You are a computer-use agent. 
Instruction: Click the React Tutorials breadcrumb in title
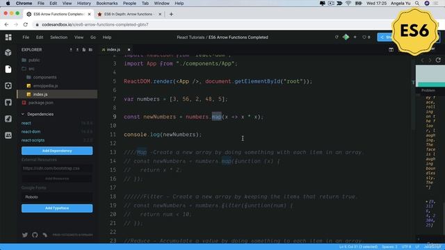tap(191, 37)
